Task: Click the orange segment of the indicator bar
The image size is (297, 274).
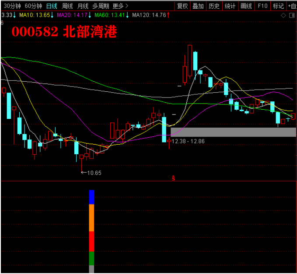Action: click(91, 218)
